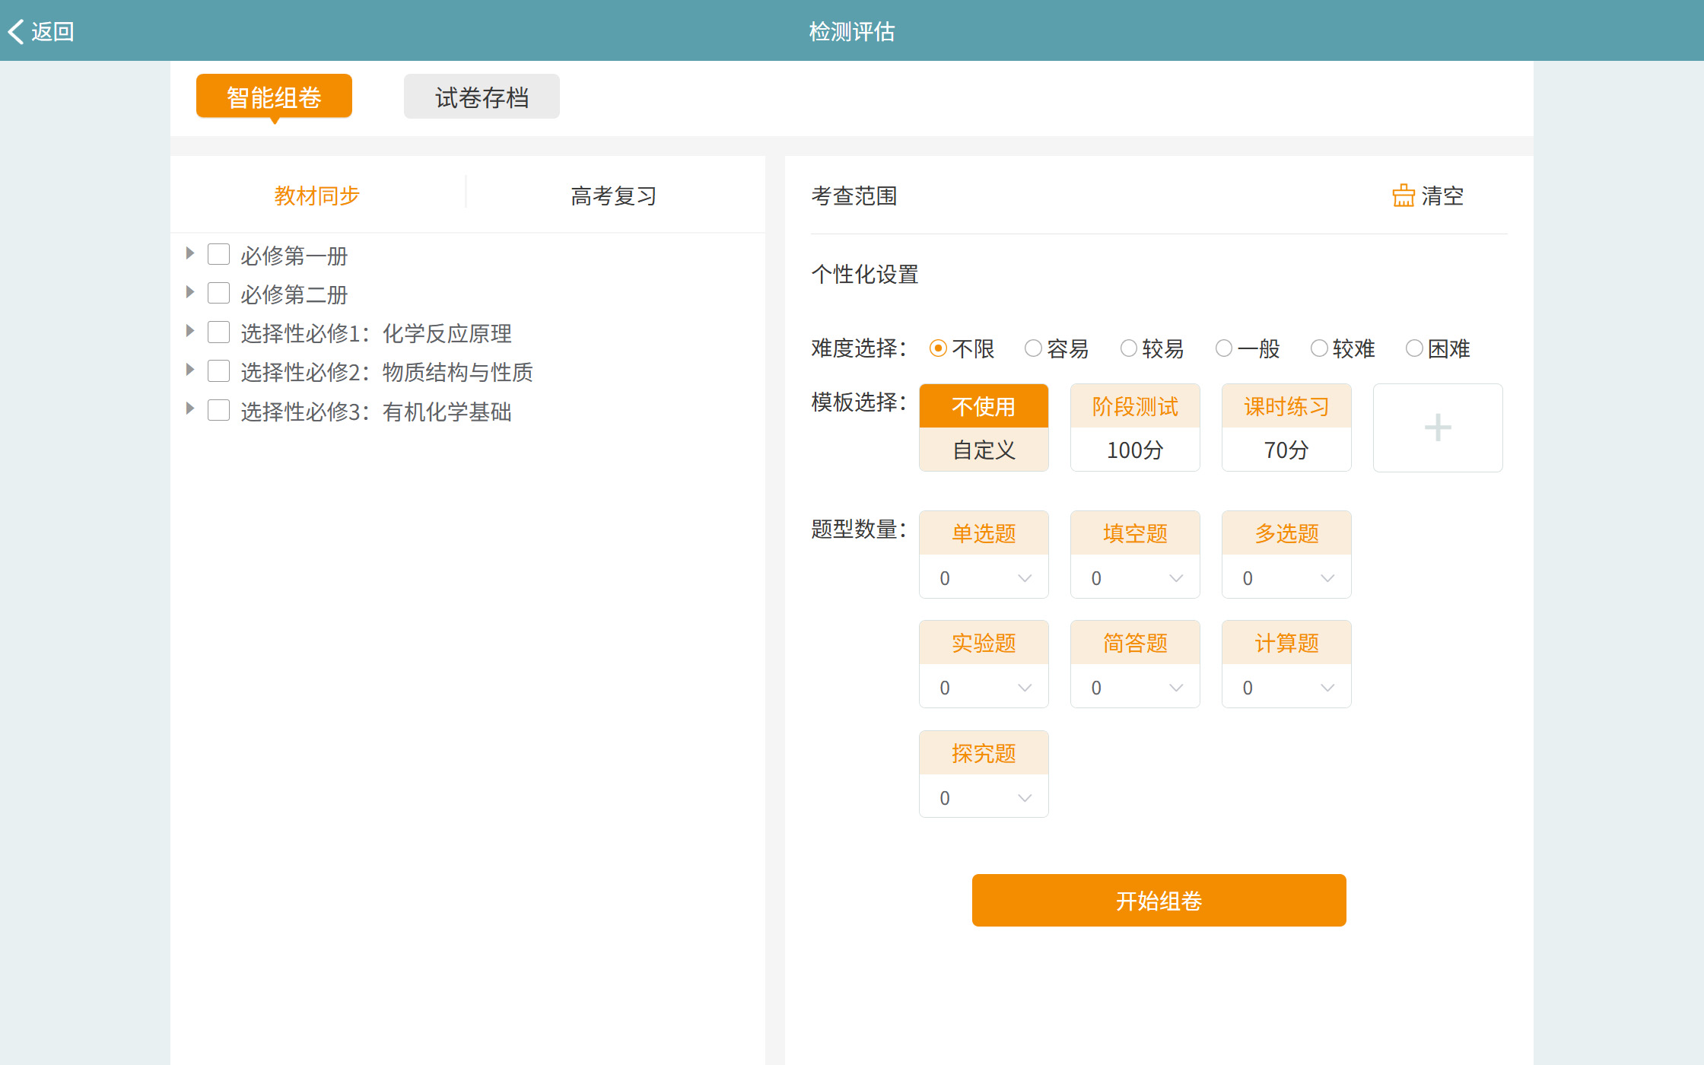Click the 选择性必修2:物质结构与性质 label
Screen dimensions: 1704x1065
coord(387,372)
